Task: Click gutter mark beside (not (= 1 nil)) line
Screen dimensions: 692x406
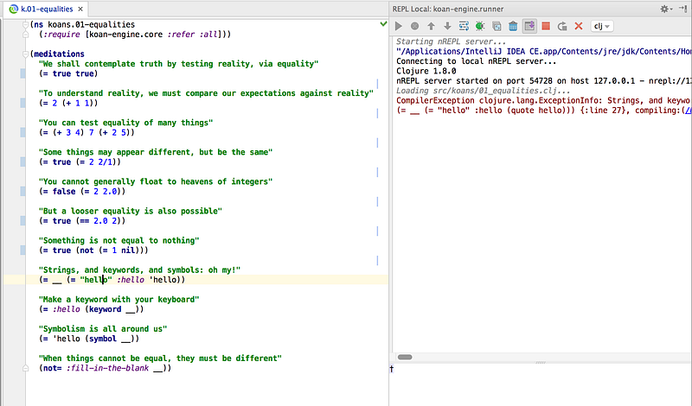Action: click(23, 251)
